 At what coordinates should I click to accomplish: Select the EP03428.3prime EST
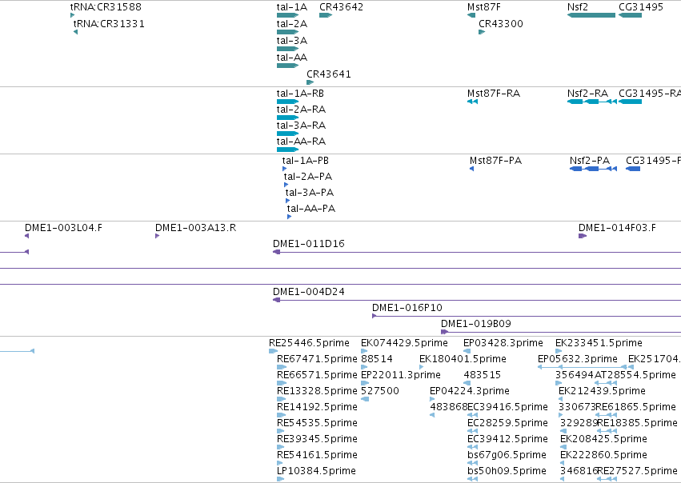(x=467, y=351)
